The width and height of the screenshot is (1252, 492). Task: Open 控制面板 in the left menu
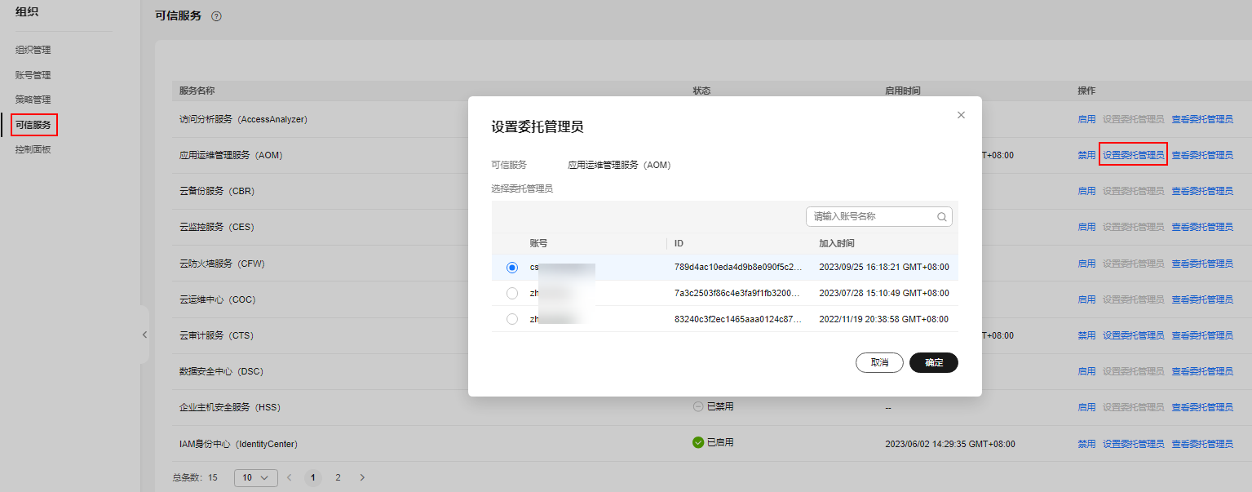coord(33,149)
